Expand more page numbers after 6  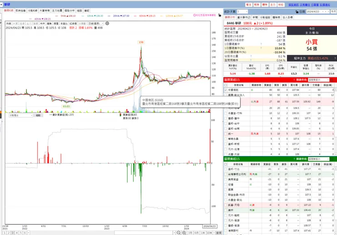click(x=28, y=233)
